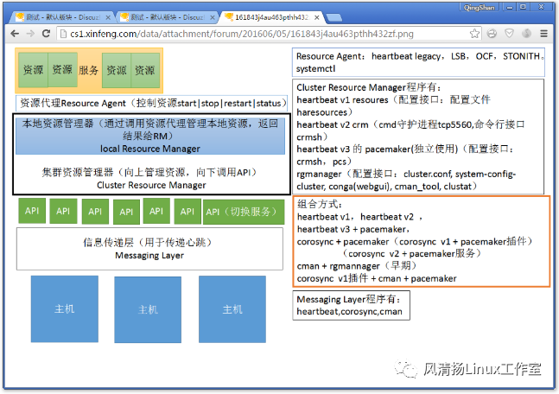Image resolution: width=559 pixels, height=394 pixels.
Task: Open the Chrome menu hamburger icon
Action: (x=543, y=34)
